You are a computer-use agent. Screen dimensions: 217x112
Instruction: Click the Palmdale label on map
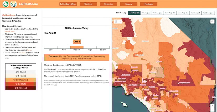pyautogui.click(x=135, y=70)
